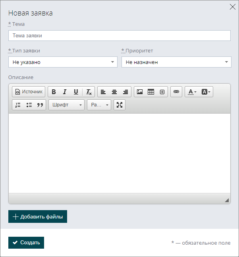Insert a hyperlink
This screenshot has width=239, height=257.
(176, 92)
